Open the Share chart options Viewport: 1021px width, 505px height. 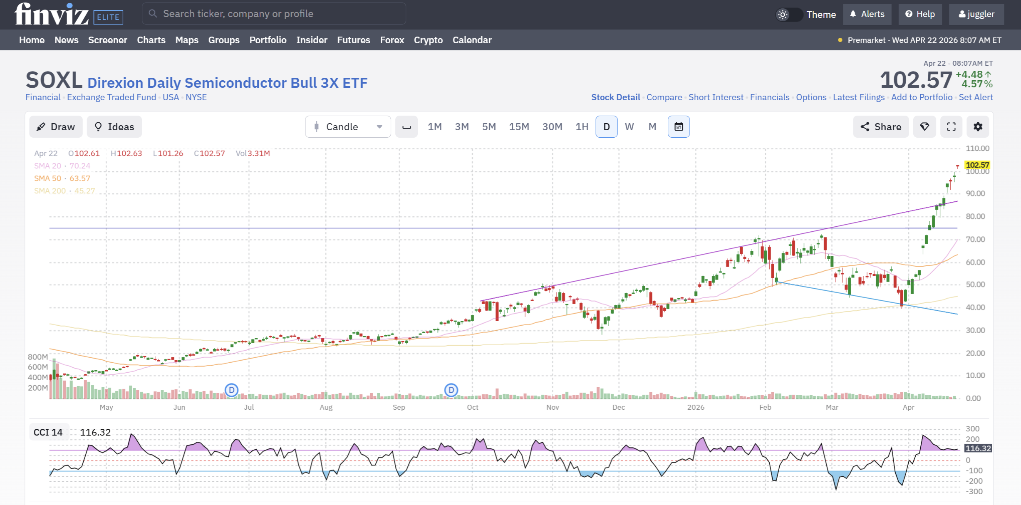pos(881,127)
